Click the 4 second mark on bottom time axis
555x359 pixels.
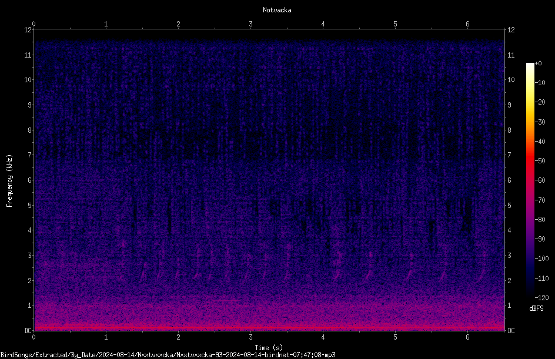pos(323,337)
